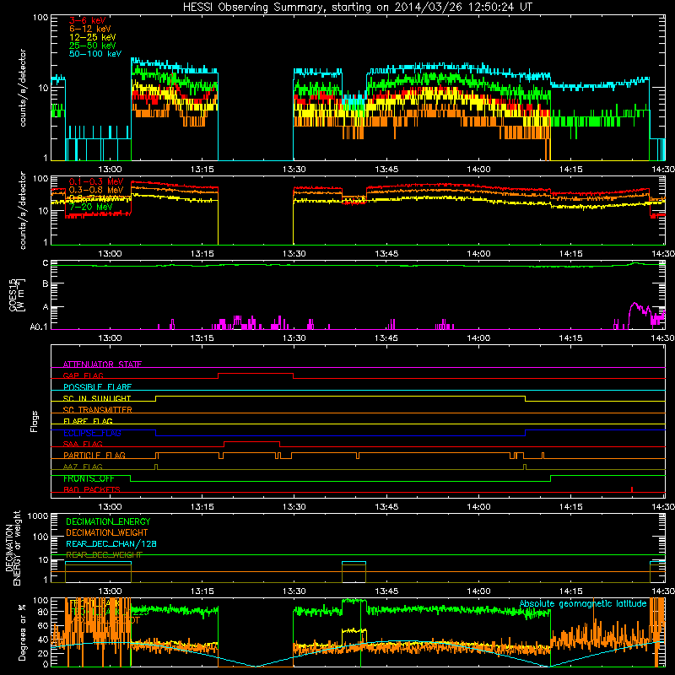Click the DECIMATION_WEIGHT legend label
This screenshot has width=675, height=675.
point(107,532)
